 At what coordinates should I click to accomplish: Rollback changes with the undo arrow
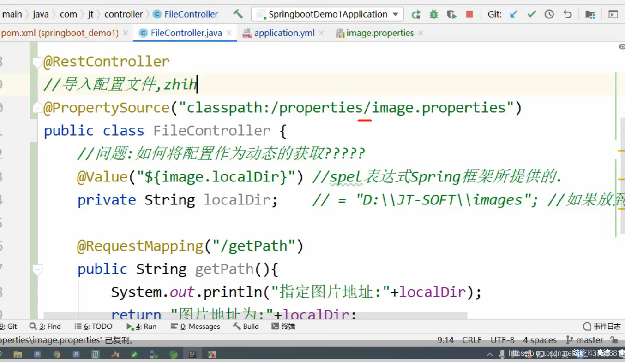pos(567,14)
